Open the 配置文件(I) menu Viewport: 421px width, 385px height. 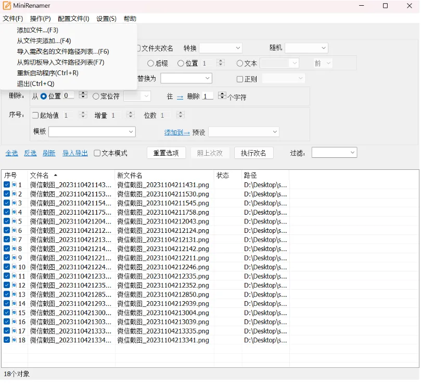tap(73, 19)
